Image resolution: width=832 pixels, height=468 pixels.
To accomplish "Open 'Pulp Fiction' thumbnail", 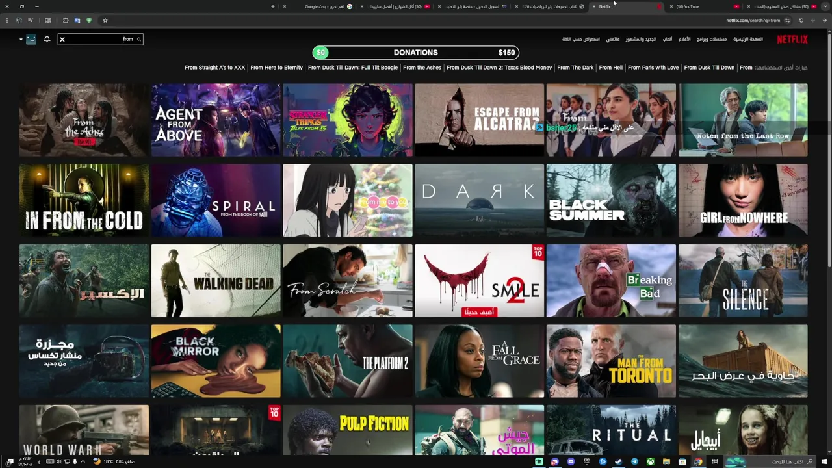I will pos(348,430).
